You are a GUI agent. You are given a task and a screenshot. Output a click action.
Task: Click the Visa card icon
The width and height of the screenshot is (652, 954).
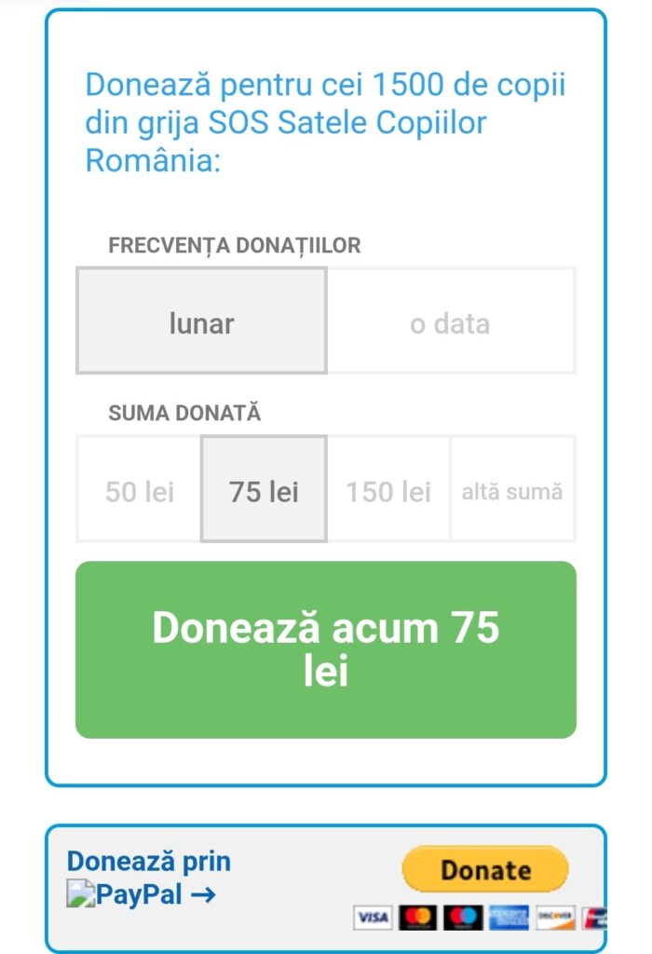(x=372, y=918)
